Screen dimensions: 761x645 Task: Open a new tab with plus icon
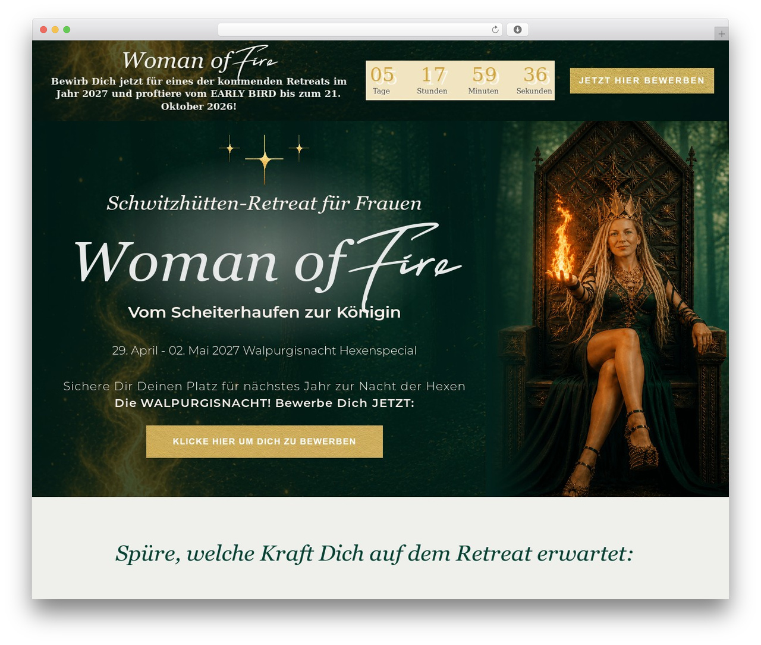[721, 34]
